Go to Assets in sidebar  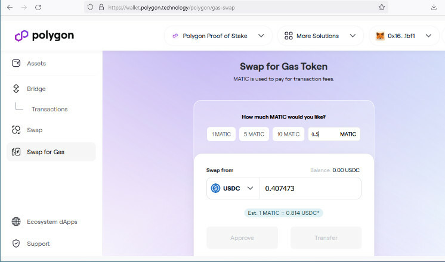click(x=36, y=64)
